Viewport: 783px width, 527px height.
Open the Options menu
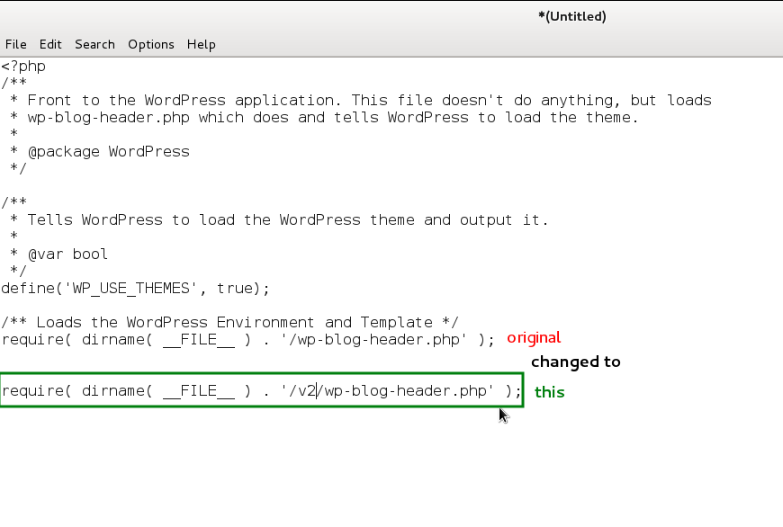coord(151,44)
